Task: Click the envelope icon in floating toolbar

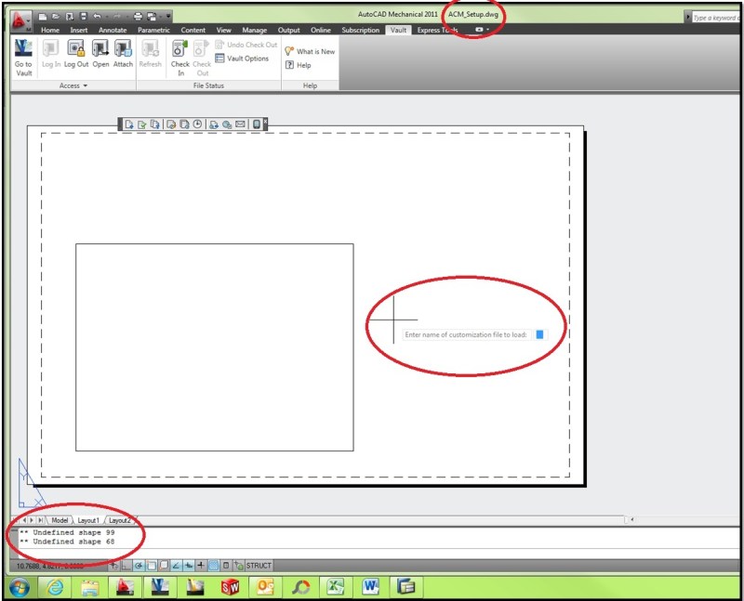Action: coord(240,124)
